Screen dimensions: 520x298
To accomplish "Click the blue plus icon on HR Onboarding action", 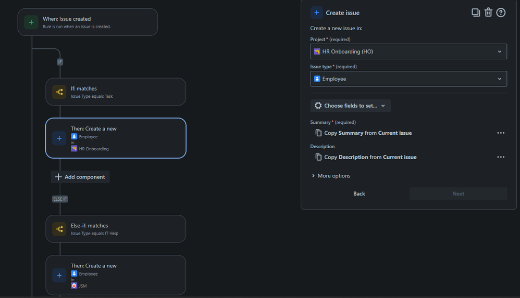I will [59, 138].
